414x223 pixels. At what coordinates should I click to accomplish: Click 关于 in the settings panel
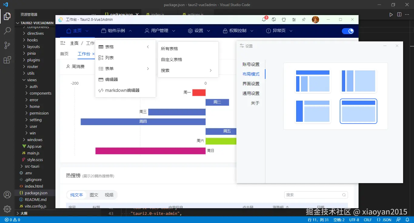click(255, 103)
